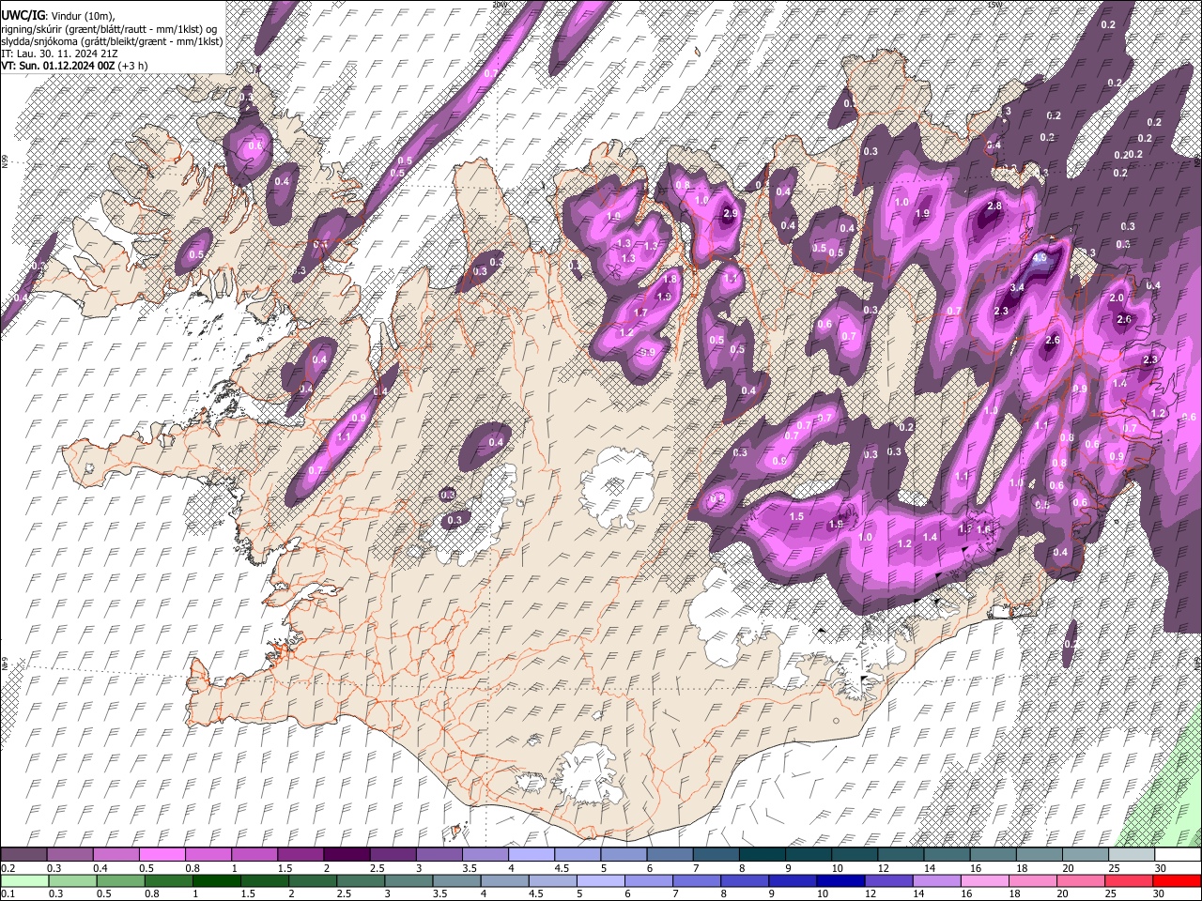Image resolution: width=1202 pixels, height=901 pixels.
Task: Click the bright pink swatch between 0.5 and 0.8
Action: point(162,855)
